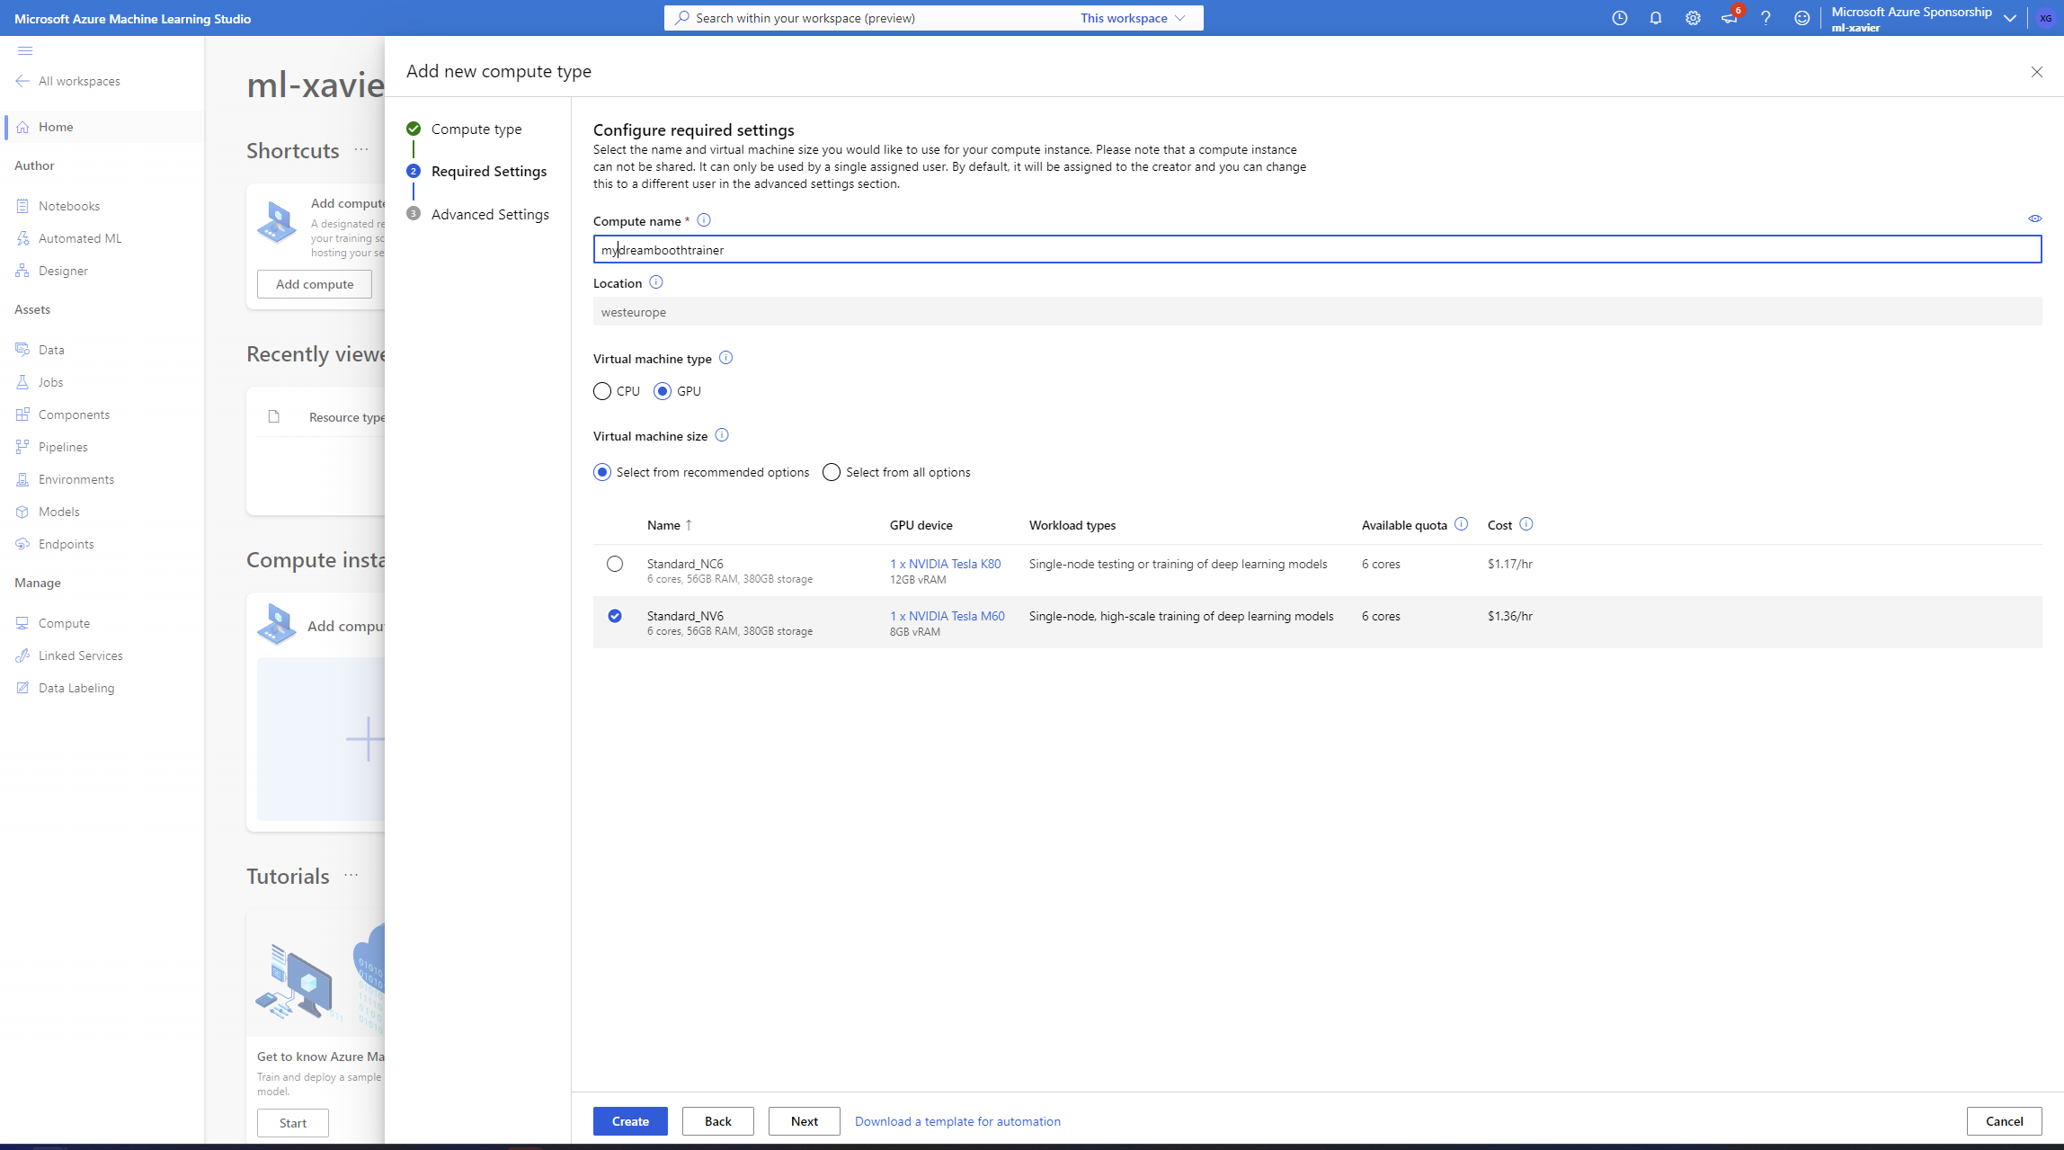This screenshot has height=1150, width=2064.
Task: Click the blue Create button
Action: (x=630, y=1121)
